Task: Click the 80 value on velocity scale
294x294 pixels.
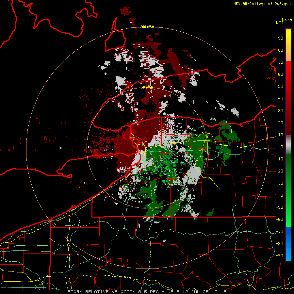Action: 281,50
